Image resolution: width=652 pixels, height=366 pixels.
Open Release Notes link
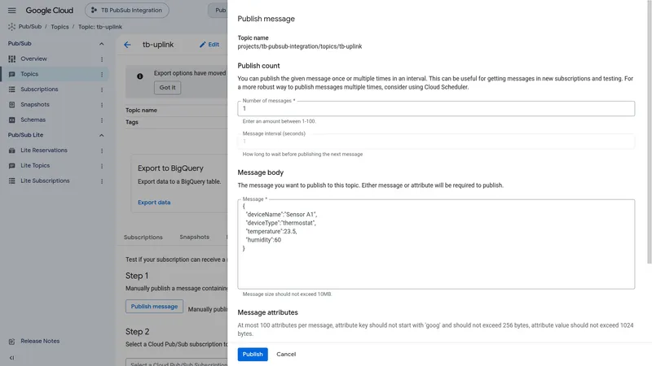coord(40,341)
